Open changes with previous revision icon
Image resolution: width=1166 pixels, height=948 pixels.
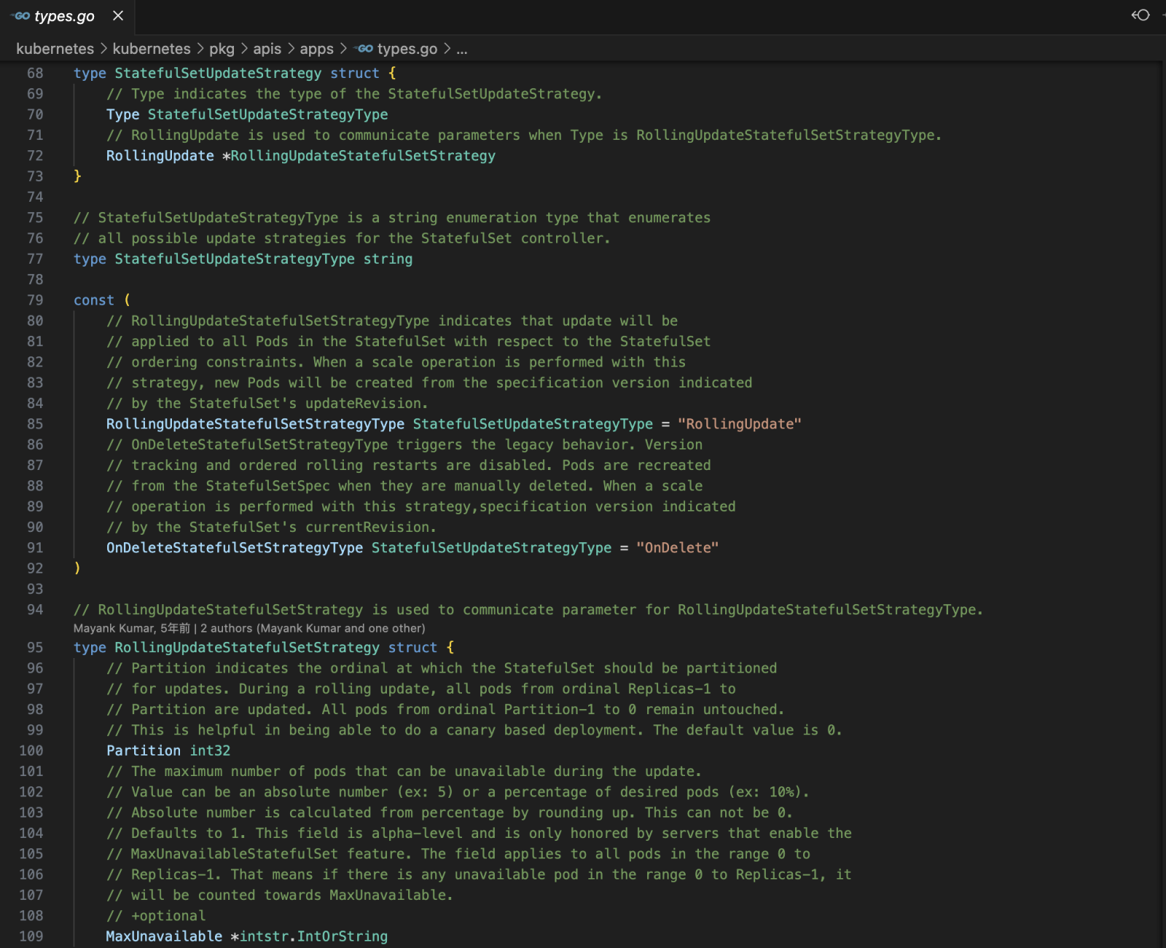[x=1140, y=15]
